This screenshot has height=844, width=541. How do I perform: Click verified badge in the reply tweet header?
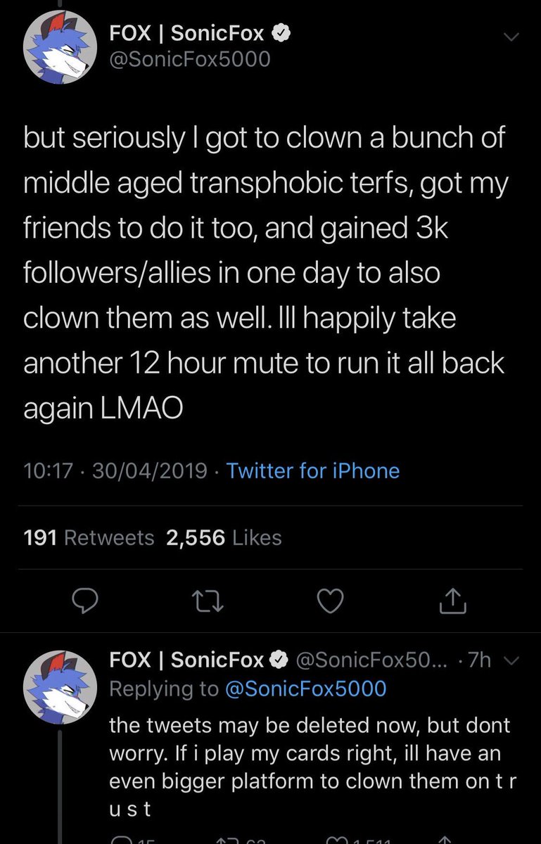click(x=279, y=660)
